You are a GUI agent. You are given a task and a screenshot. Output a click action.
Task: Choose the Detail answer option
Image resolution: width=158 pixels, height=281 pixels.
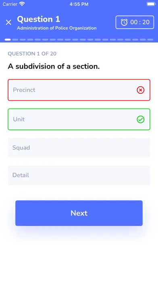(x=79, y=175)
